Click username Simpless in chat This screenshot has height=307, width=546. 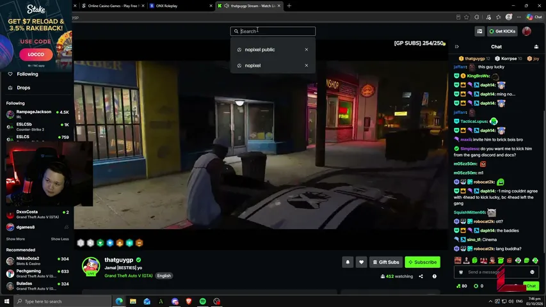tap(469, 148)
